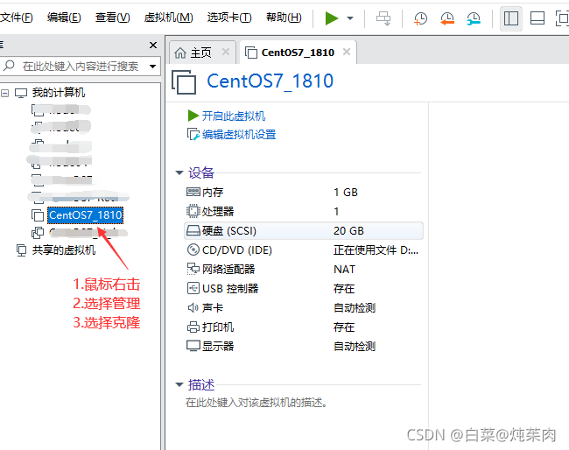This screenshot has height=450, width=569.
Task: Open the 文件(F) menu
Action: tap(17, 17)
